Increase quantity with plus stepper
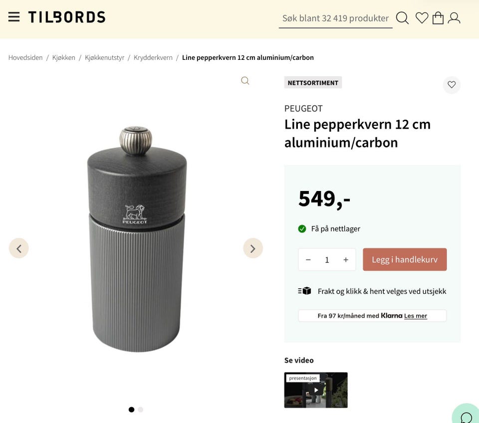The image size is (479, 423). click(345, 259)
